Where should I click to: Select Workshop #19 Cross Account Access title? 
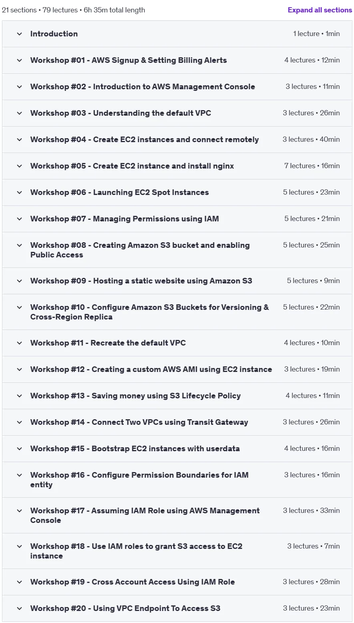[x=133, y=582]
